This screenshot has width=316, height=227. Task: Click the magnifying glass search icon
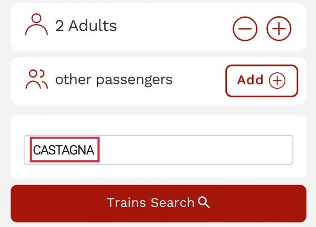(x=204, y=202)
